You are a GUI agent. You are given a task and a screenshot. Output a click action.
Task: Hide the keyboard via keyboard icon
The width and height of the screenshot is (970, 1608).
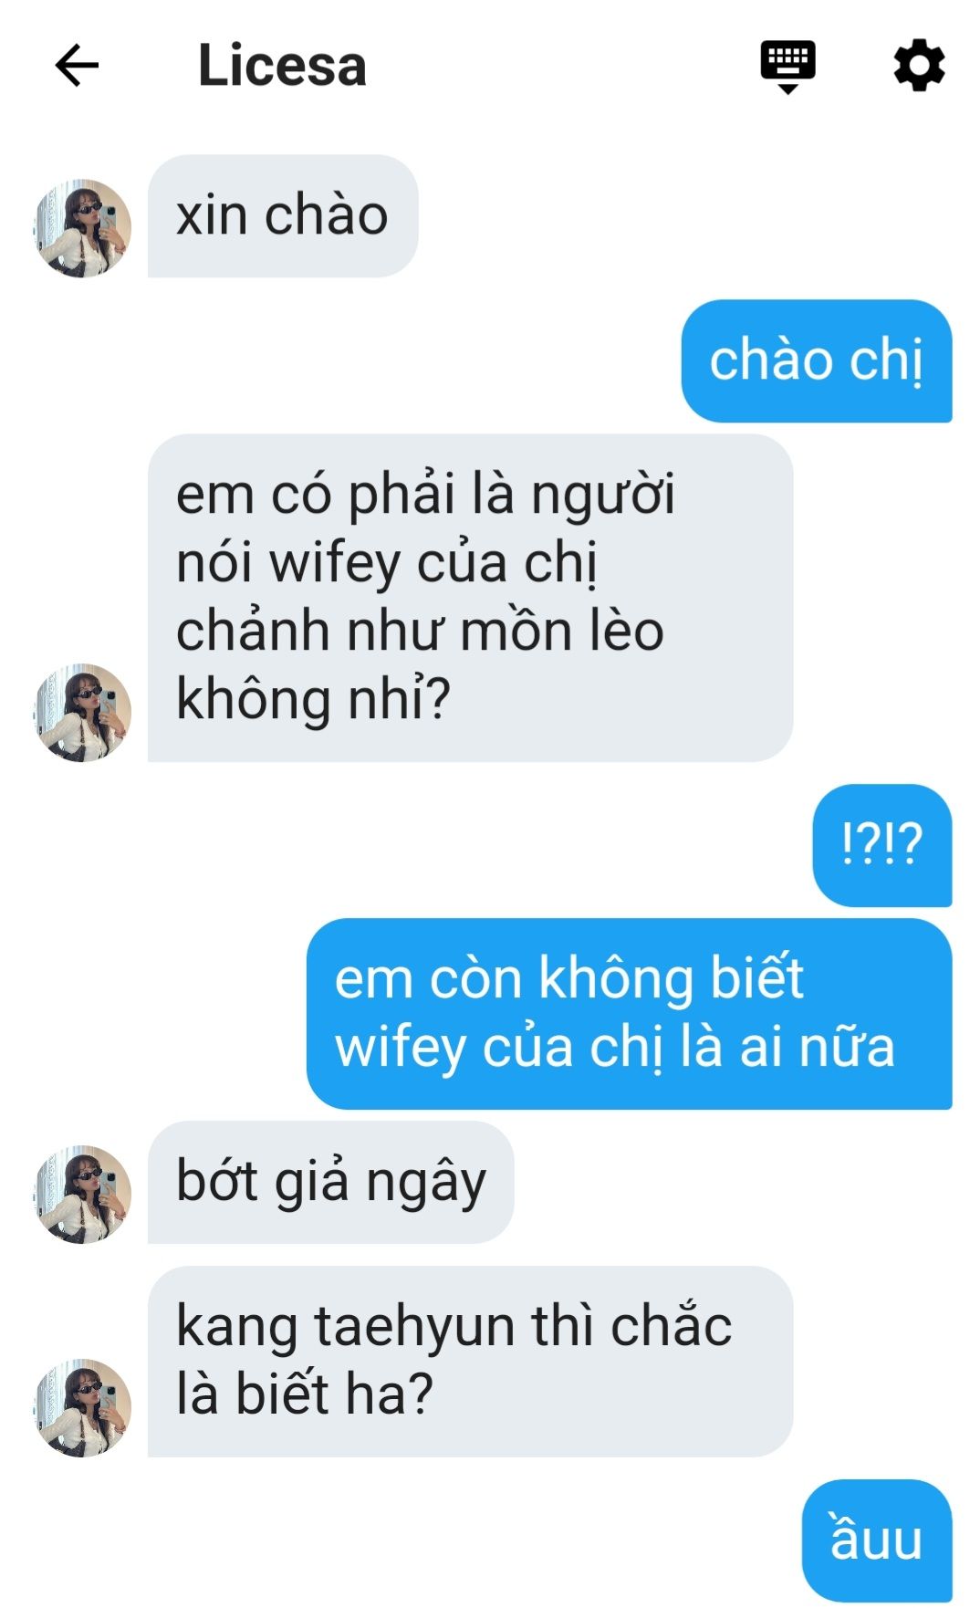click(x=787, y=67)
